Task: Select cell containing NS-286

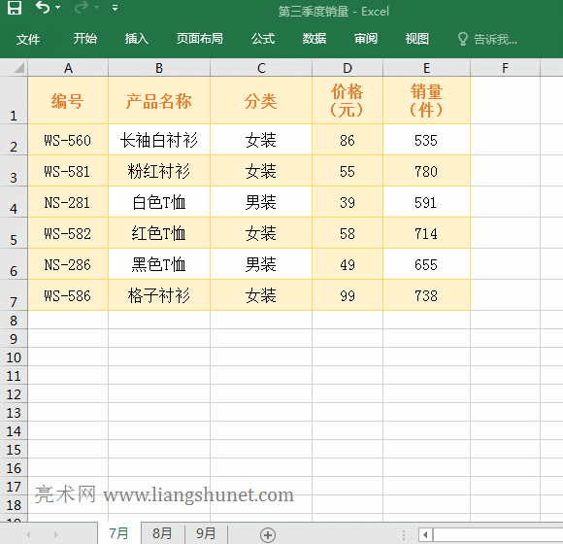Action: pos(68,264)
